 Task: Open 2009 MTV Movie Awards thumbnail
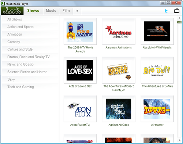[x=80, y=32]
